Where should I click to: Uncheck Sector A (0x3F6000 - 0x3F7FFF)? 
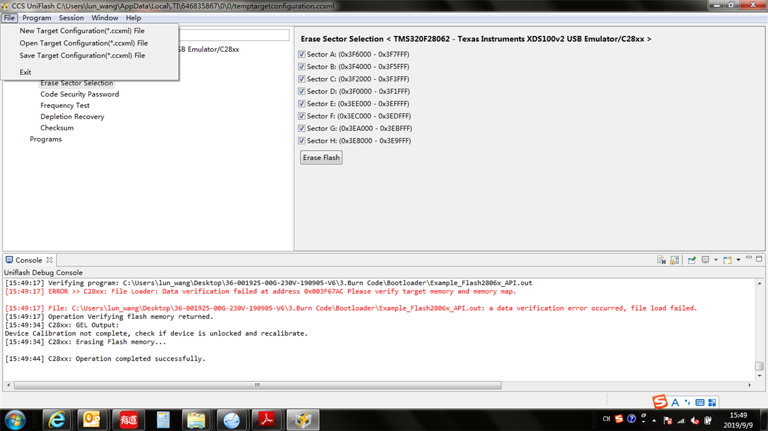coord(302,54)
